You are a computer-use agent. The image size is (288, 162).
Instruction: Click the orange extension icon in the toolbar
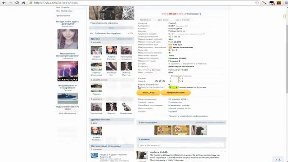(x=279, y=3)
